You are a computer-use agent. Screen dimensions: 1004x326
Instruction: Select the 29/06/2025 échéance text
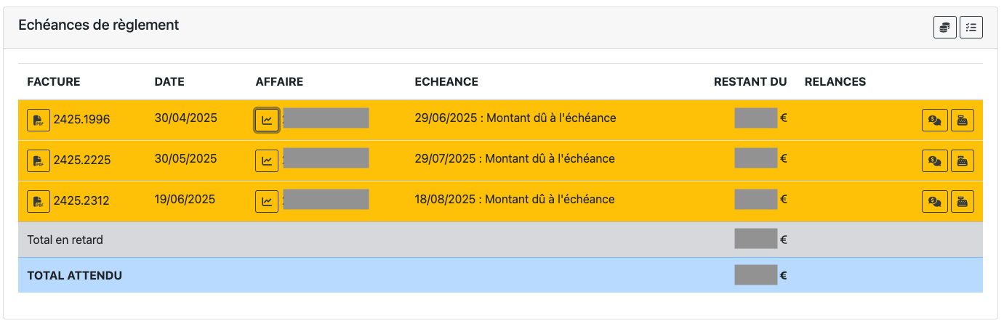[515, 118]
